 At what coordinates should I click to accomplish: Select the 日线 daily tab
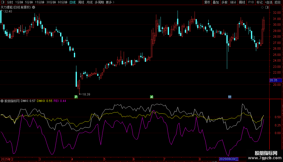[x=72, y=2]
